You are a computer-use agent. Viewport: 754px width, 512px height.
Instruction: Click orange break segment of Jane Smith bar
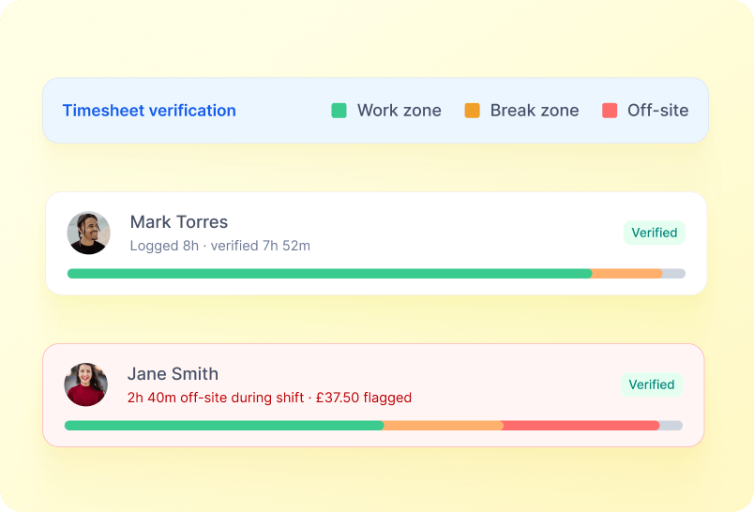point(443,426)
